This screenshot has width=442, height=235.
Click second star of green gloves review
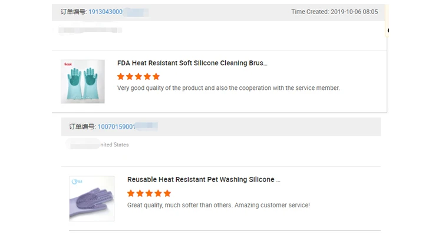click(130, 76)
